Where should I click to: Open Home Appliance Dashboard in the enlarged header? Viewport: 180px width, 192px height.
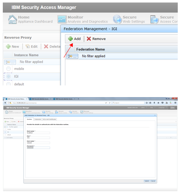30,19
